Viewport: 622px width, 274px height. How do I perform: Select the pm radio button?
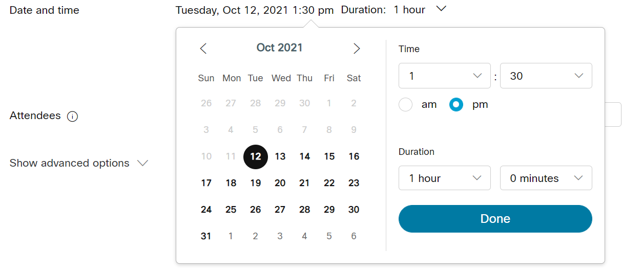456,105
